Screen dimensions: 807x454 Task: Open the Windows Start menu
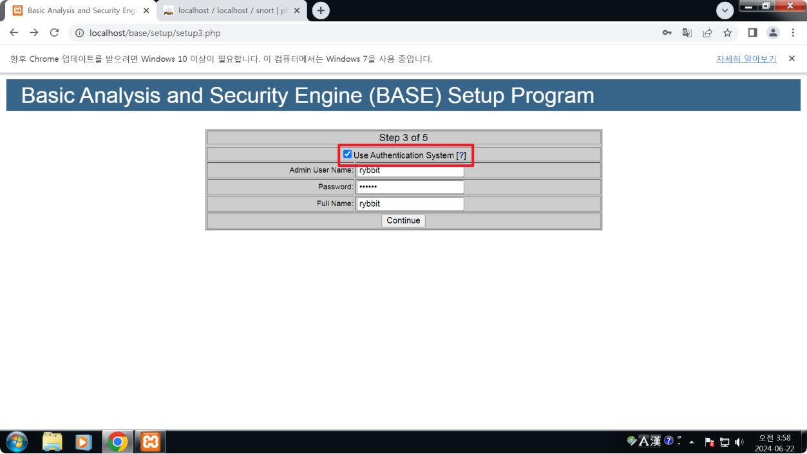pyautogui.click(x=17, y=442)
